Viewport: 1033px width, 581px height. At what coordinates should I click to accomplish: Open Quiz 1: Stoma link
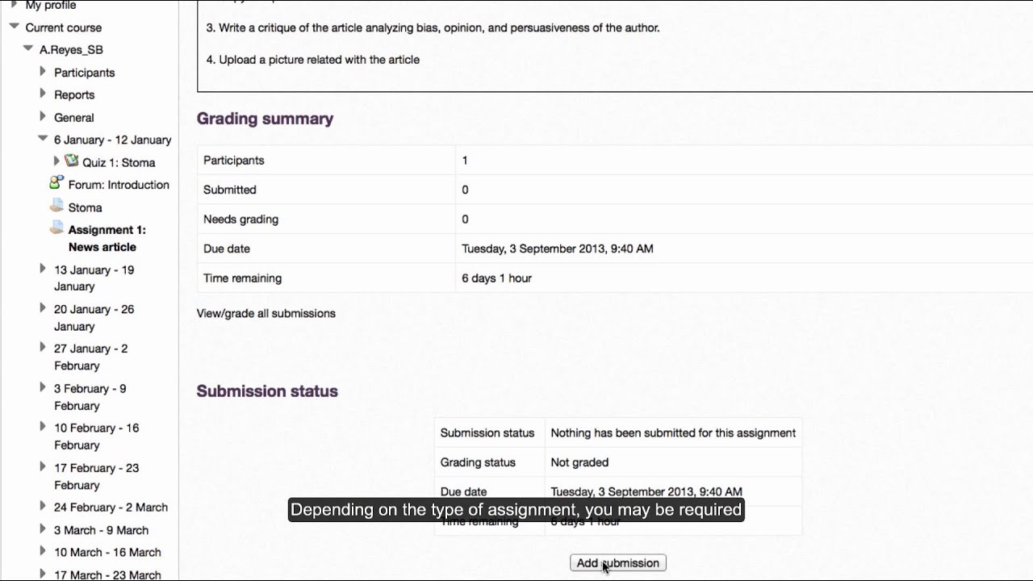click(119, 162)
